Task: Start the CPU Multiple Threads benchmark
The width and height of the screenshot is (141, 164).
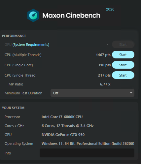Action: [x=123, y=55]
